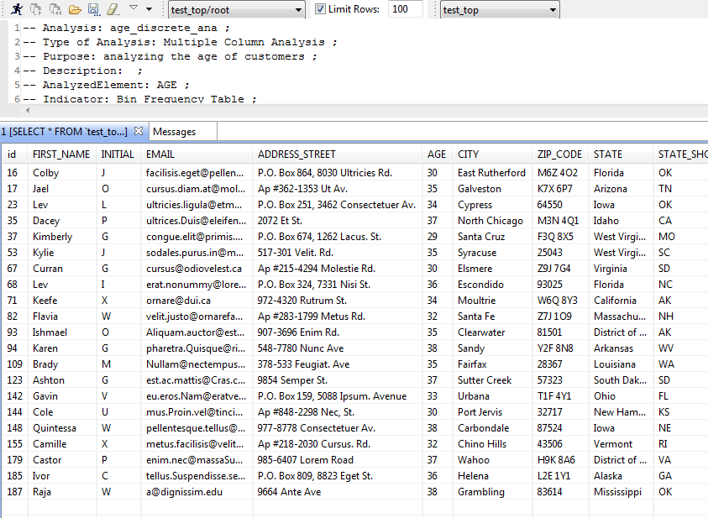Save the current script with the disk icon
The height and width of the screenshot is (518, 708).
92,9
